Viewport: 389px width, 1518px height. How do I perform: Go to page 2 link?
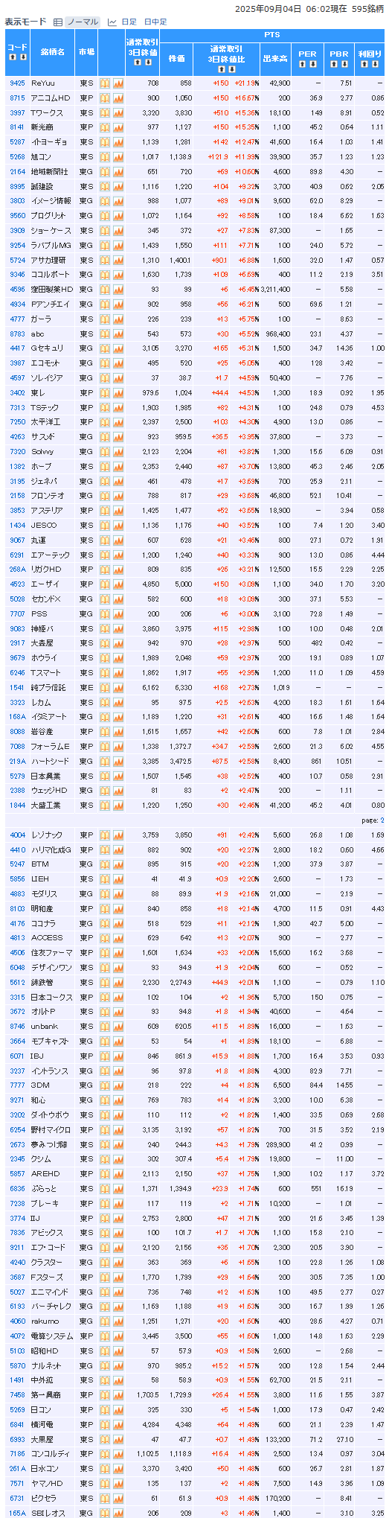click(x=382, y=820)
